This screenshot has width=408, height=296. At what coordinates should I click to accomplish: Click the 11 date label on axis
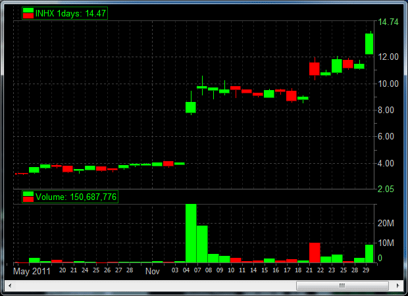click(x=242, y=270)
